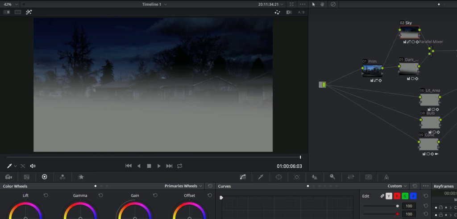The image size is (457, 219).
Task: Stop playback in the viewer
Action: coord(149,166)
